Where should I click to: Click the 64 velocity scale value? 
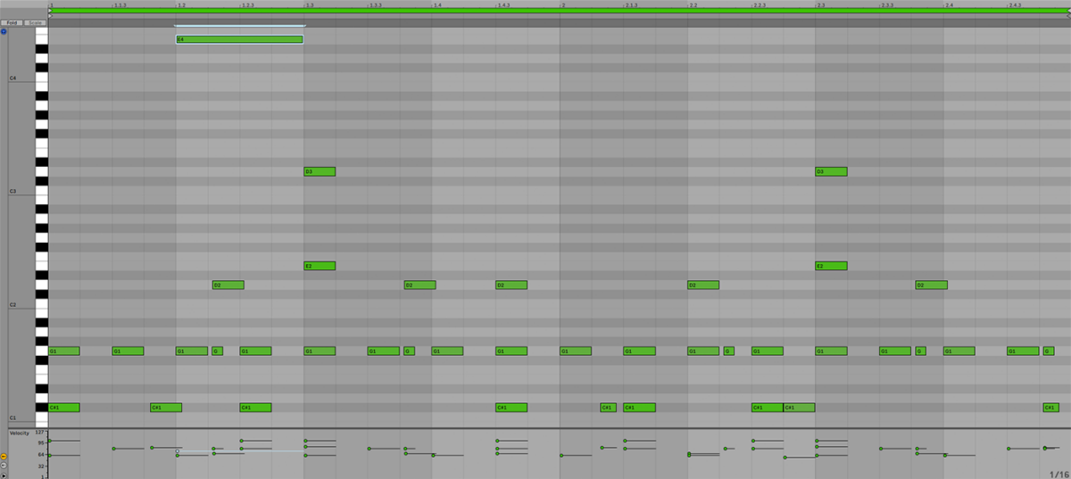pos(42,454)
